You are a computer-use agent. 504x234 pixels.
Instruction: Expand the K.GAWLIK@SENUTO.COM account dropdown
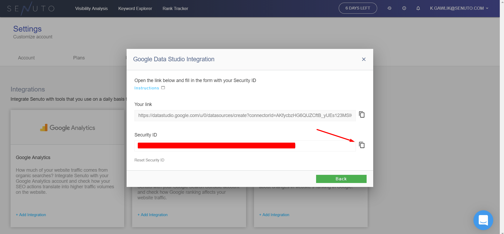click(x=459, y=8)
